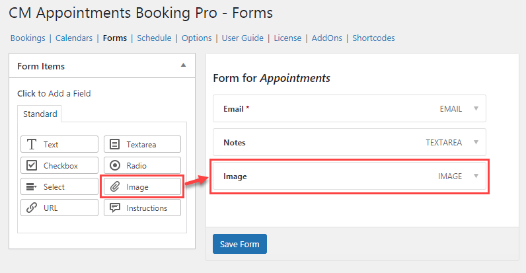Open the Schedule page

pos(154,38)
